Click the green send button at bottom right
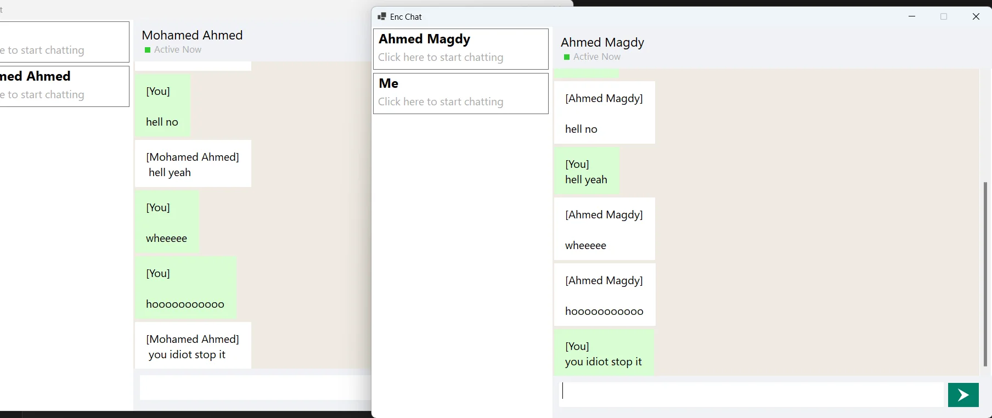Viewport: 992px width, 418px height. click(x=962, y=395)
